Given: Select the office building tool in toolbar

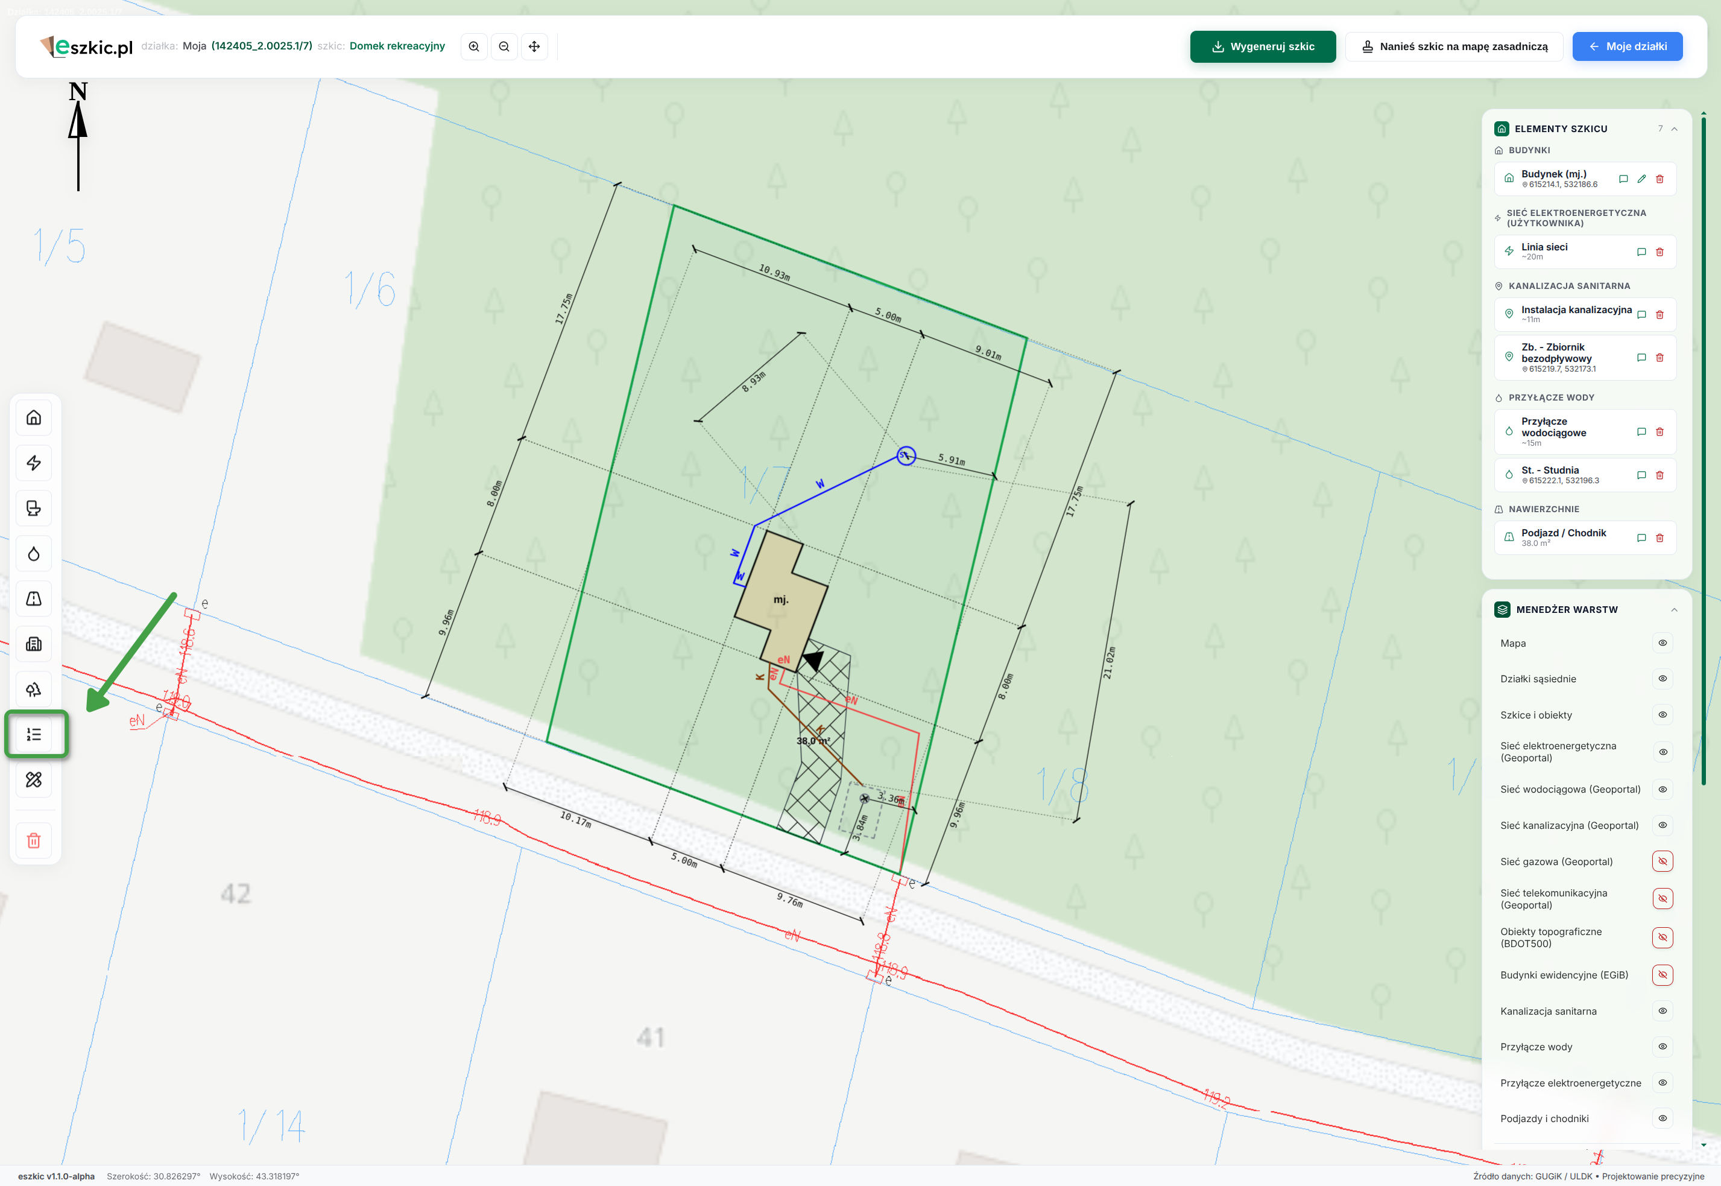Looking at the screenshot, I should pos(33,644).
